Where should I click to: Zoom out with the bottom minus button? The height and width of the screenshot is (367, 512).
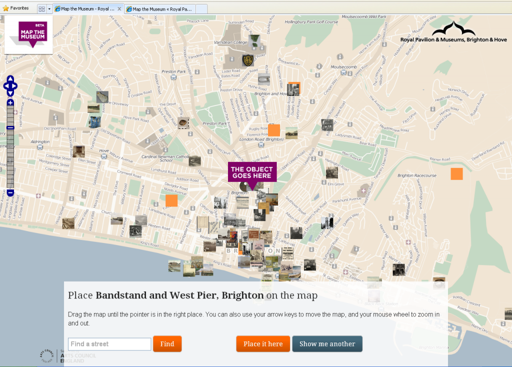click(10, 193)
